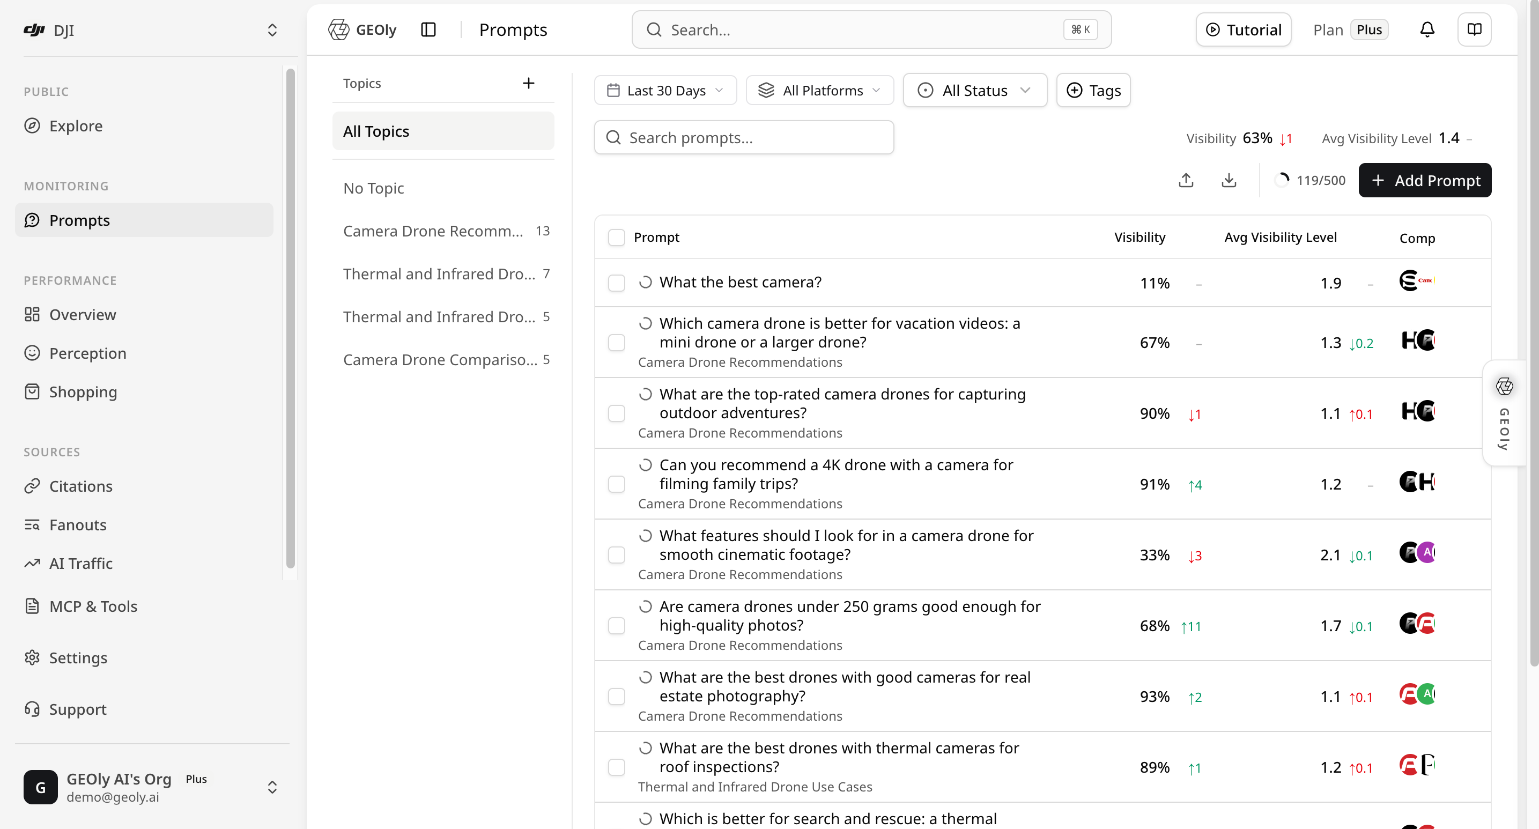Click the GEOly logo icon
The height and width of the screenshot is (829, 1539).
[x=338, y=29]
